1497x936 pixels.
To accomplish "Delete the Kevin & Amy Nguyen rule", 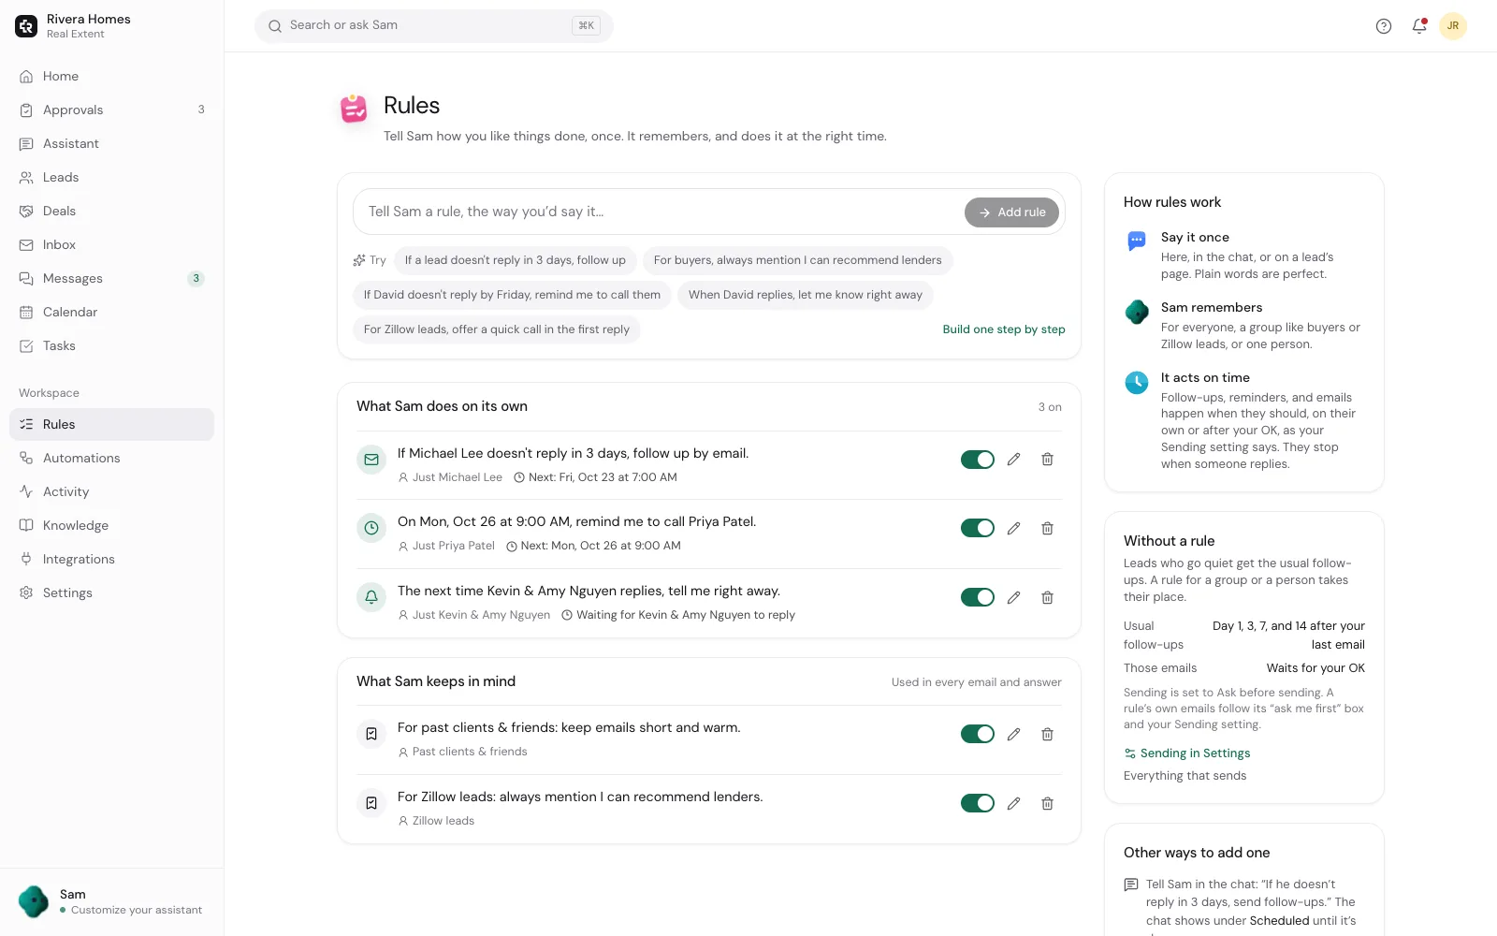I will (x=1047, y=598).
